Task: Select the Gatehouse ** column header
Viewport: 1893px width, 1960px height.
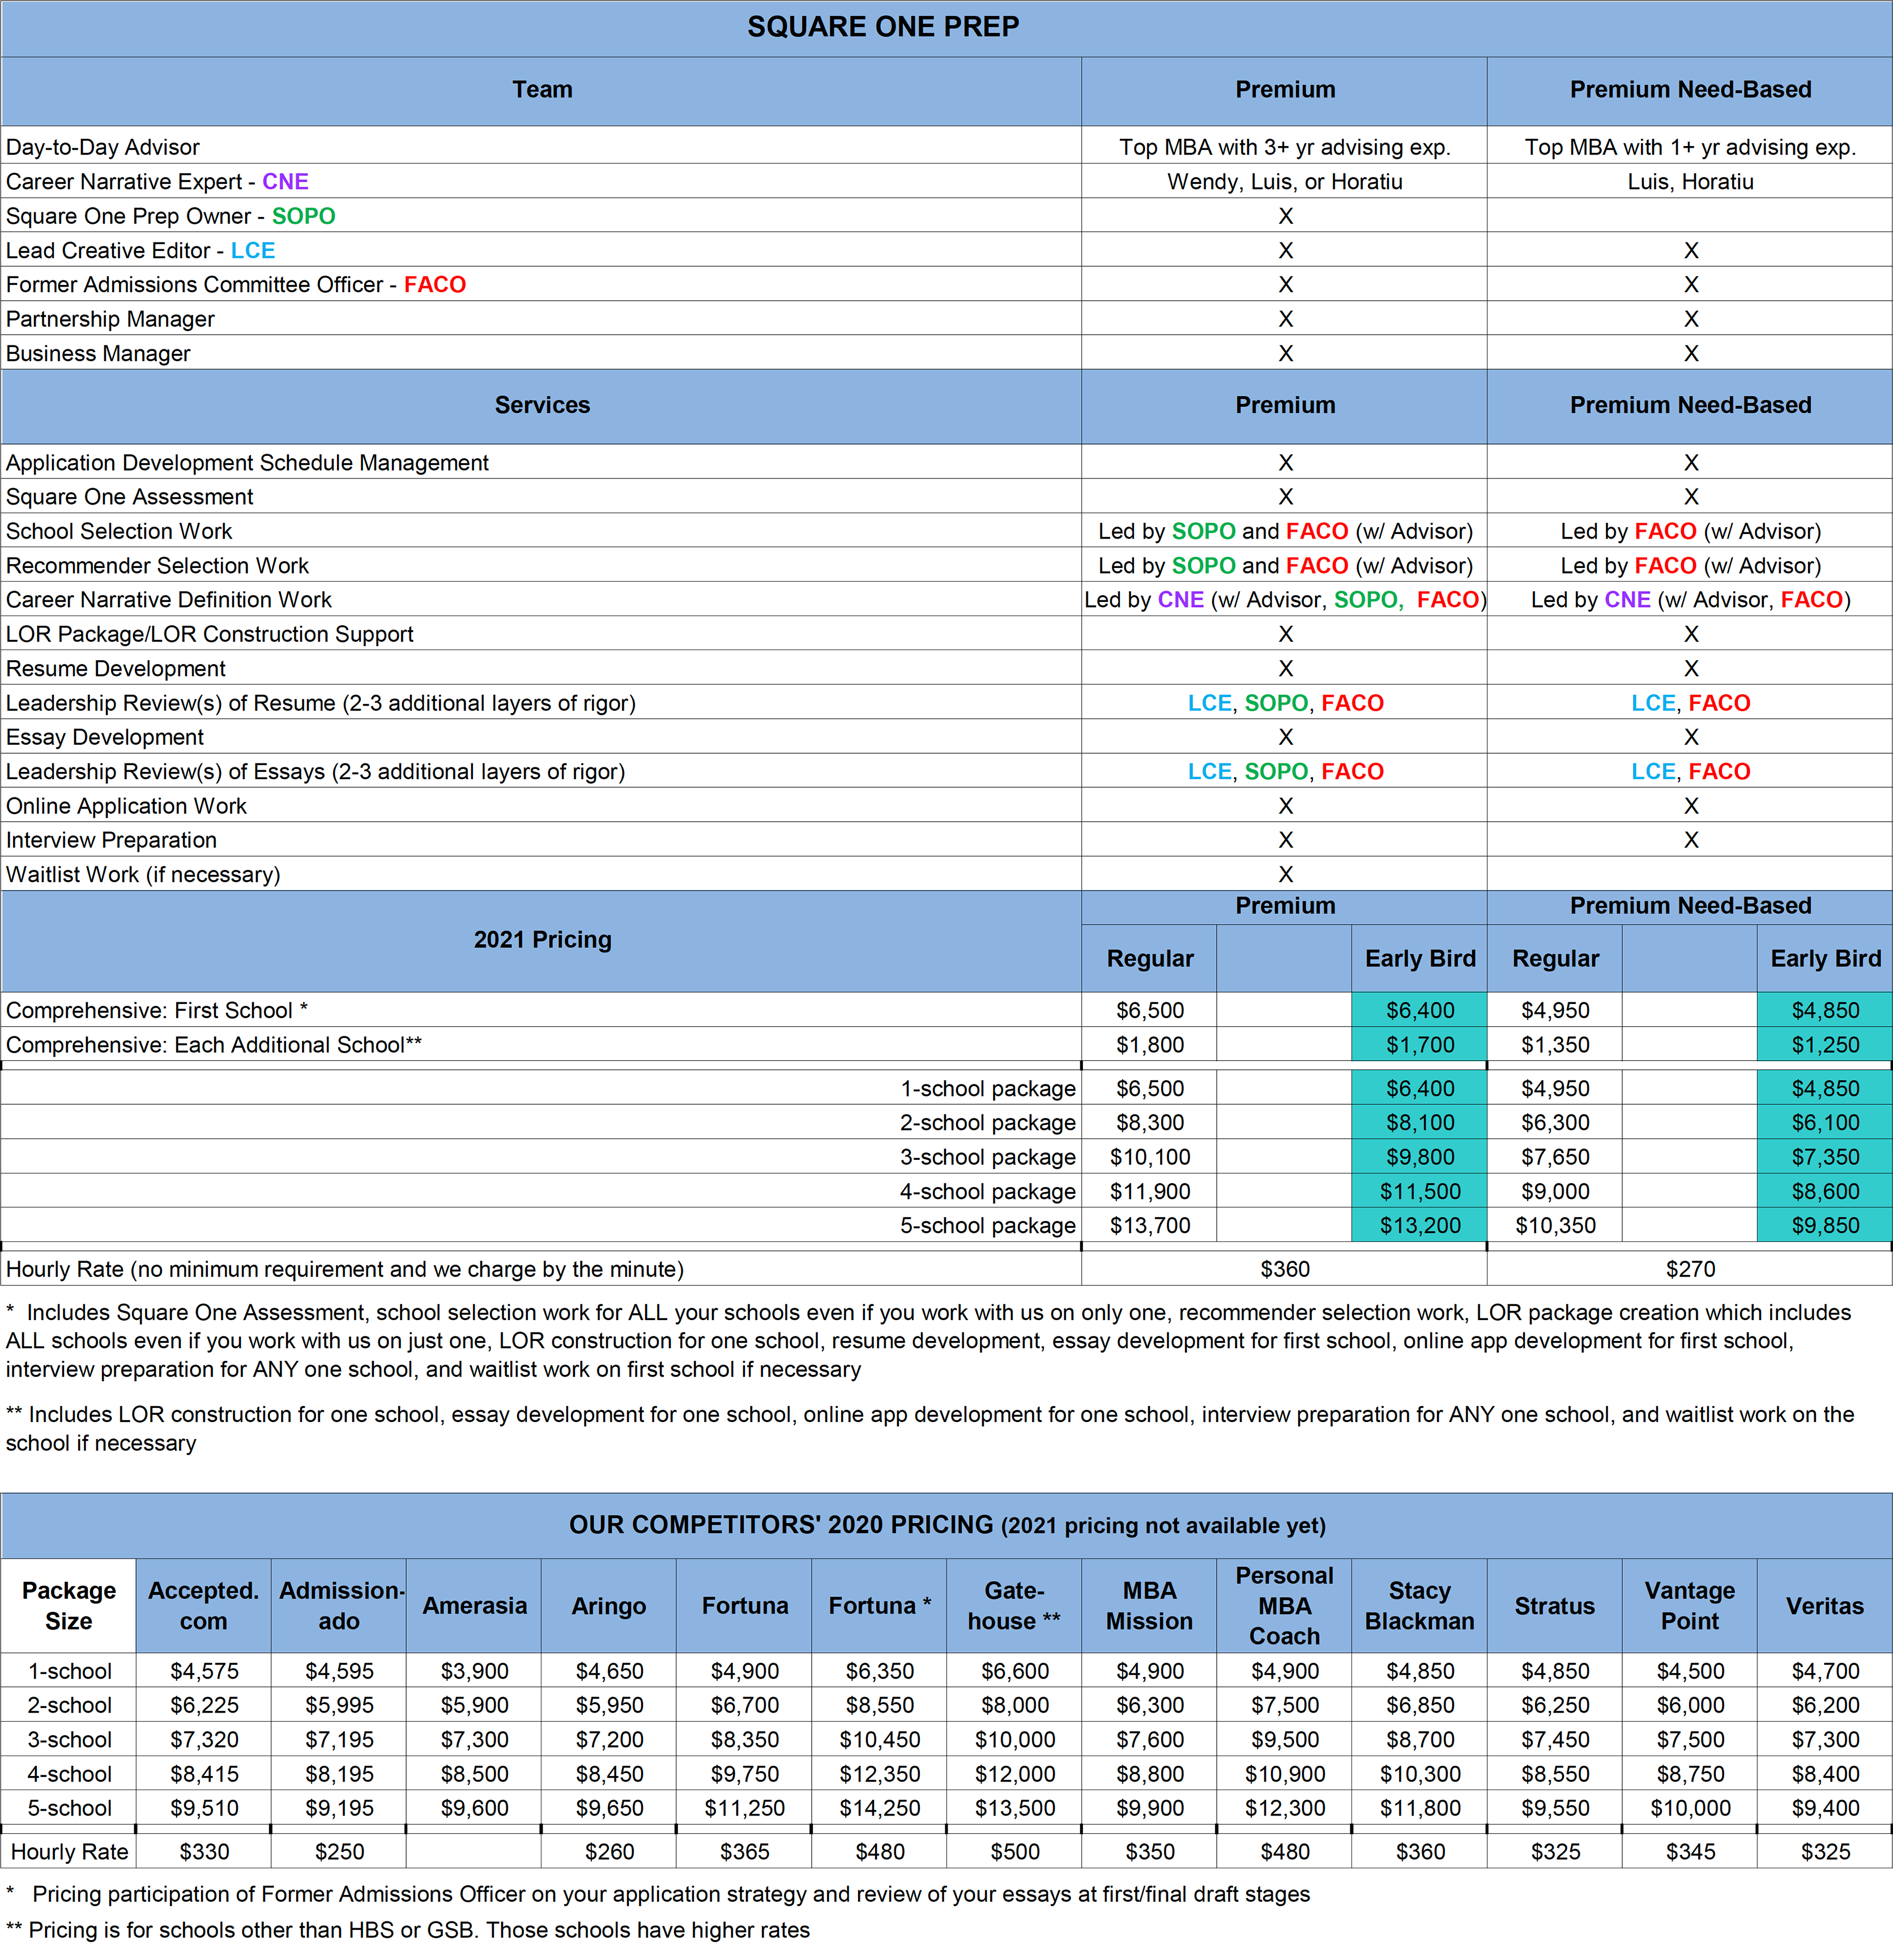Action: click(1014, 1605)
